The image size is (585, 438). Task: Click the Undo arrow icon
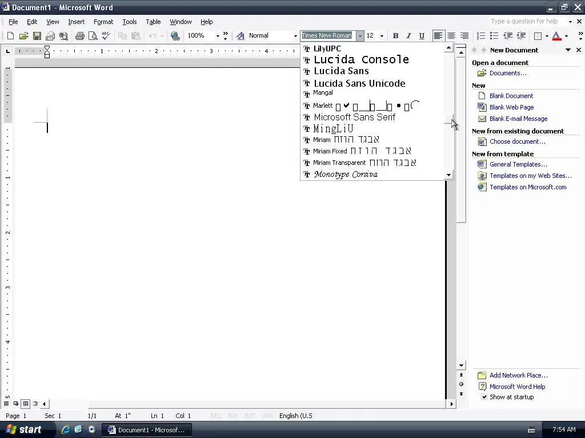[x=152, y=36]
